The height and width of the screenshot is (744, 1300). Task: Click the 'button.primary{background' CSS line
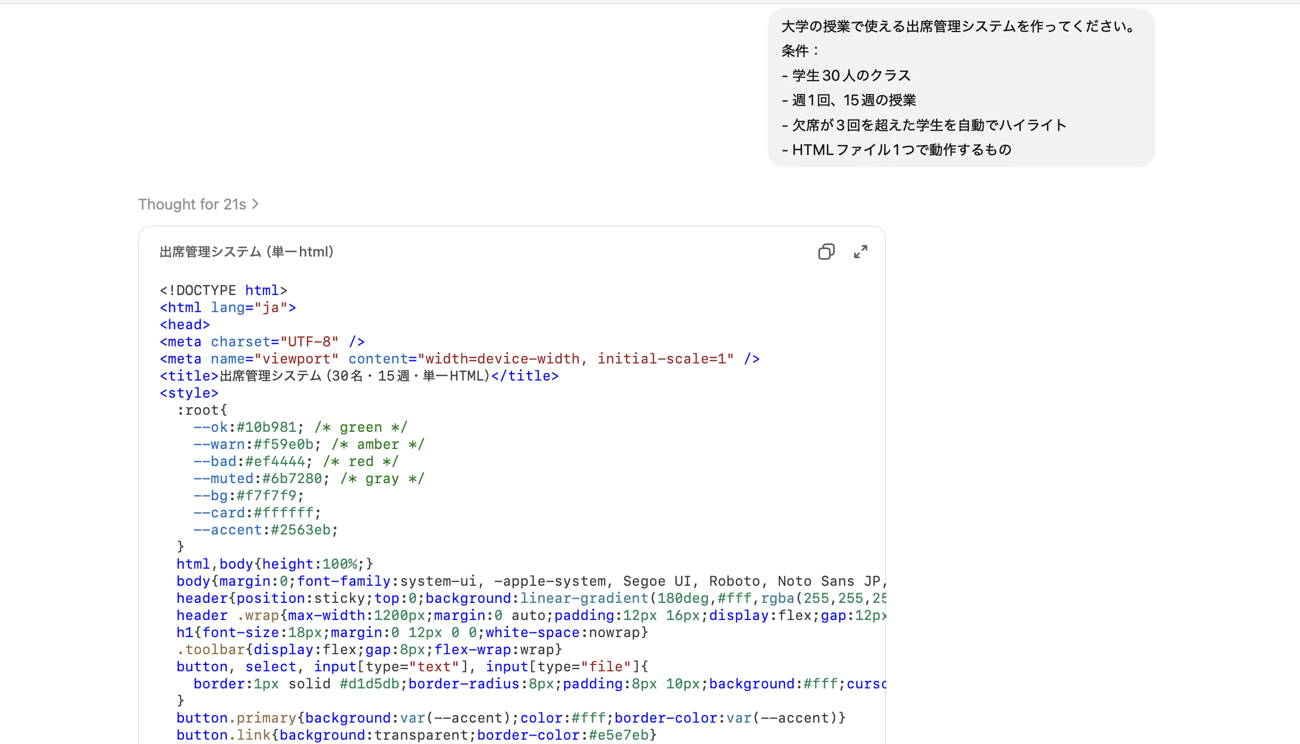tap(511, 718)
